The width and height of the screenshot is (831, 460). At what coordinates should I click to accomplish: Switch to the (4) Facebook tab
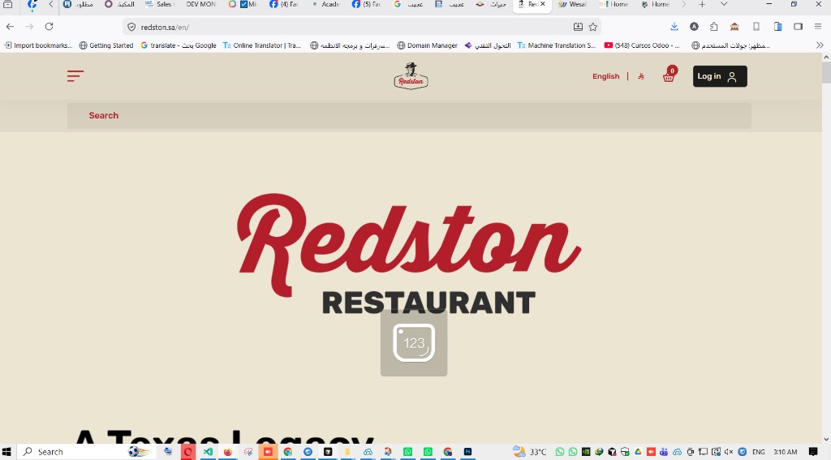point(284,4)
